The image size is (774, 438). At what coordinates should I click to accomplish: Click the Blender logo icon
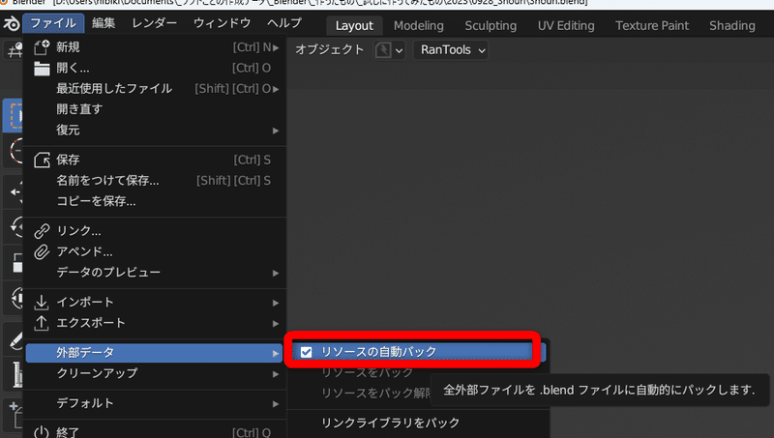[12, 23]
